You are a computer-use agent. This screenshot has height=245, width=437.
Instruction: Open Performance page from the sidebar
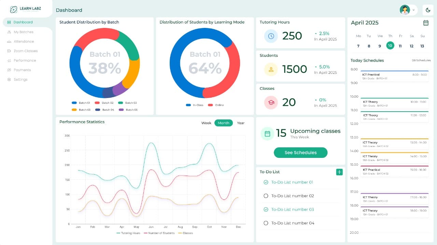click(9, 60)
